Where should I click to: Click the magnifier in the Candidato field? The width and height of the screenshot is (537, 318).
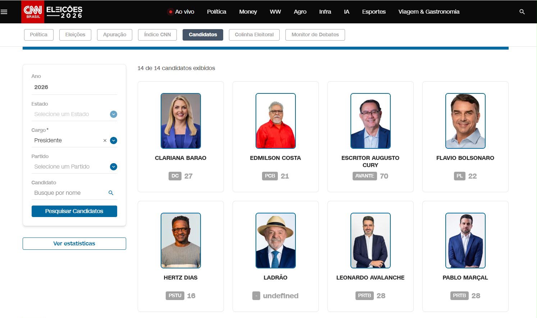(111, 193)
